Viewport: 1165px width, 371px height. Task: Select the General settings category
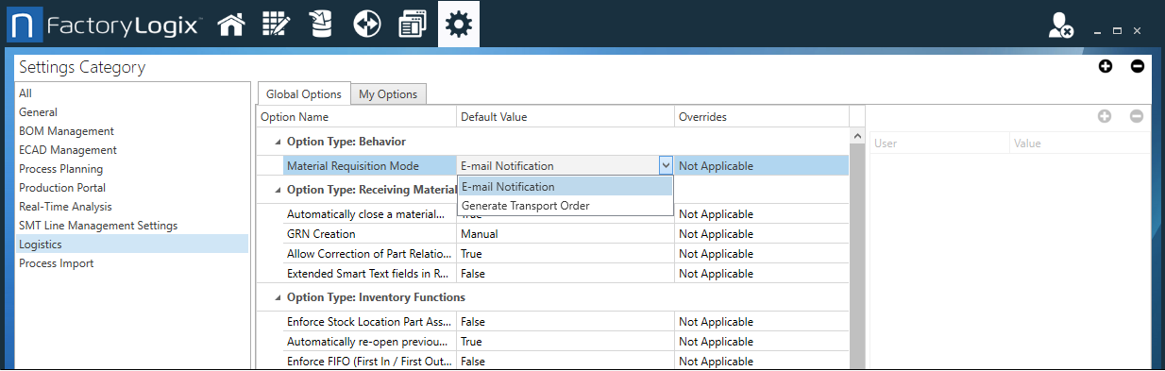click(132, 112)
